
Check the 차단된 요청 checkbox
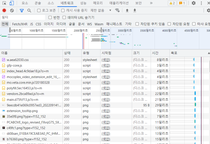click(x=169, y=24)
